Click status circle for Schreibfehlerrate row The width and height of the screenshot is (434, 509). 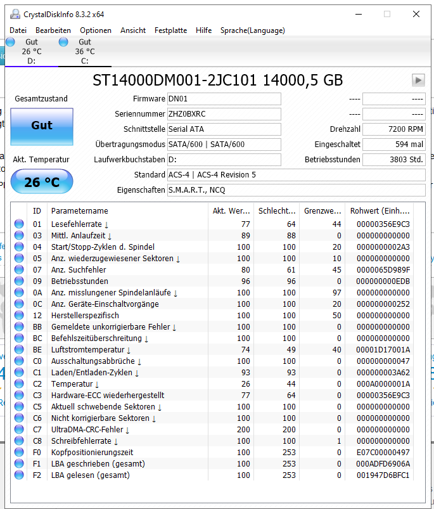click(19, 441)
